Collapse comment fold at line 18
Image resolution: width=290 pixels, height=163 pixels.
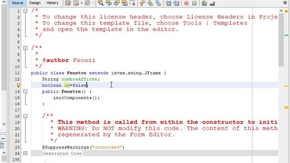tap(25, 116)
